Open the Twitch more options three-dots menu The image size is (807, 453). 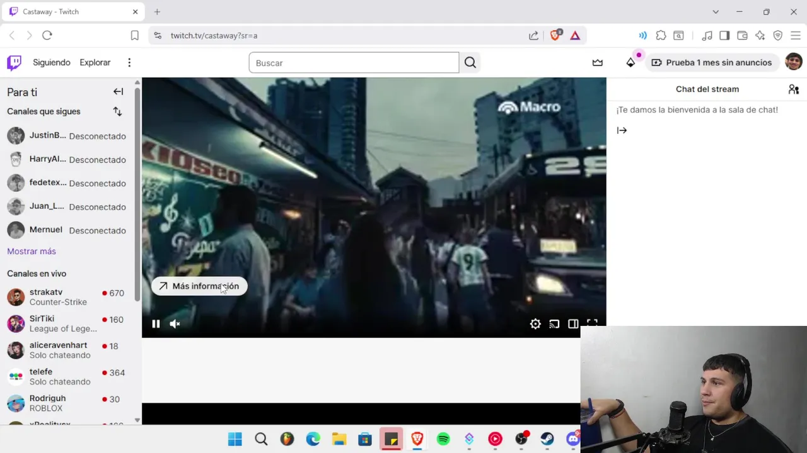pyautogui.click(x=129, y=62)
